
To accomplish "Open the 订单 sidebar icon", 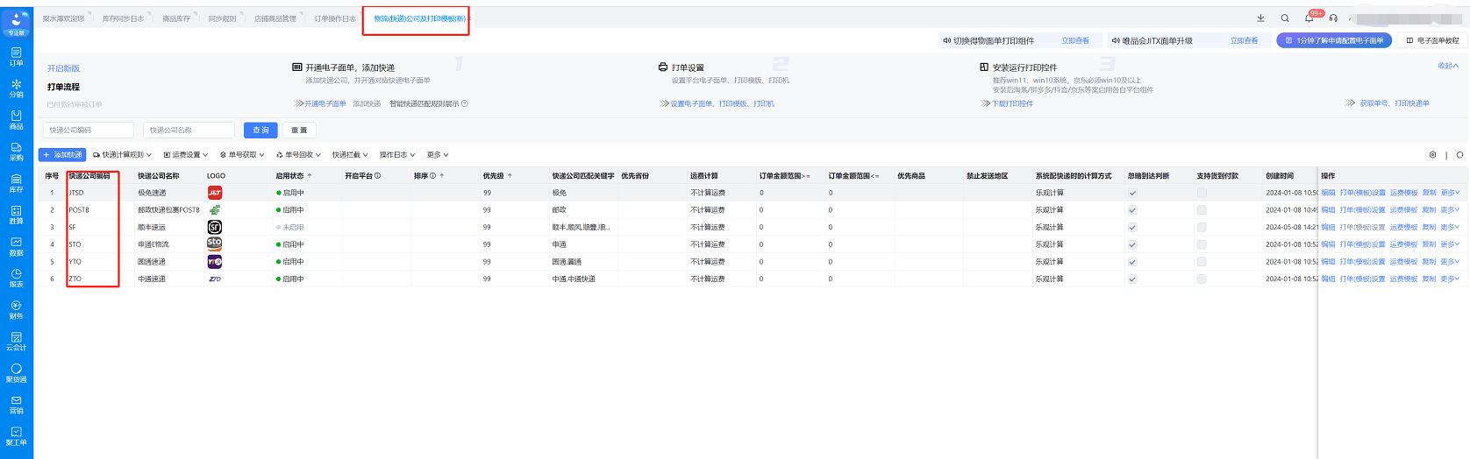I will pyautogui.click(x=16, y=56).
